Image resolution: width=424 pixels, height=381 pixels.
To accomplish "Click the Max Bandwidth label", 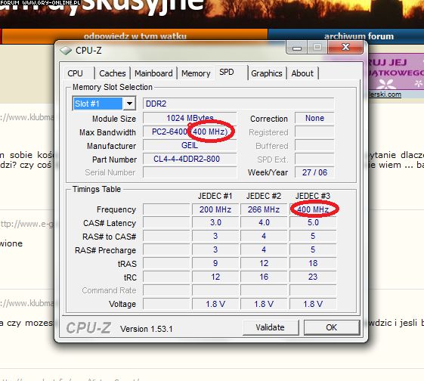I will 107,132.
